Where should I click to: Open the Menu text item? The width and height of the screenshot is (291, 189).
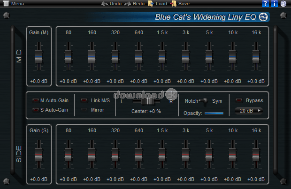17,4
